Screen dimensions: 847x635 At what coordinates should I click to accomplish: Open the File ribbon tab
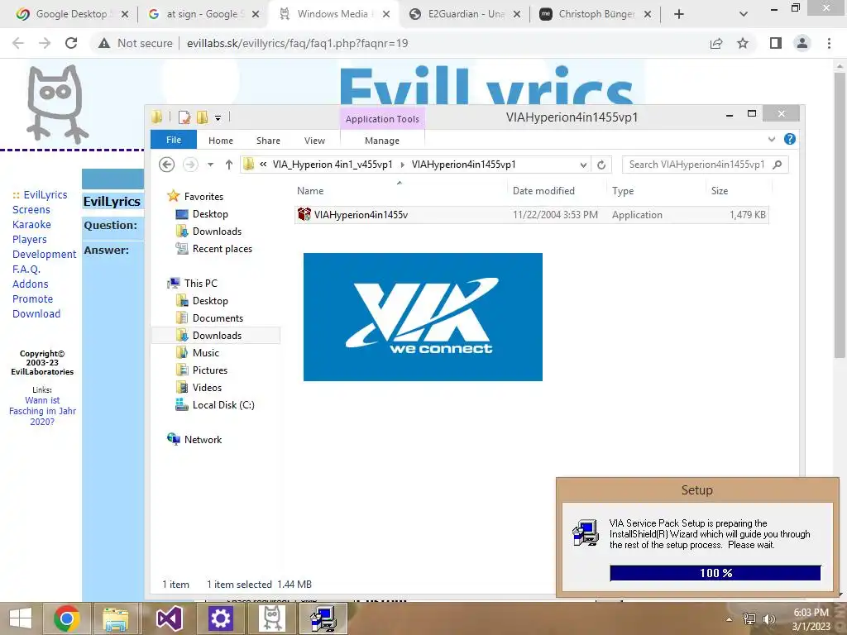(x=174, y=140)
